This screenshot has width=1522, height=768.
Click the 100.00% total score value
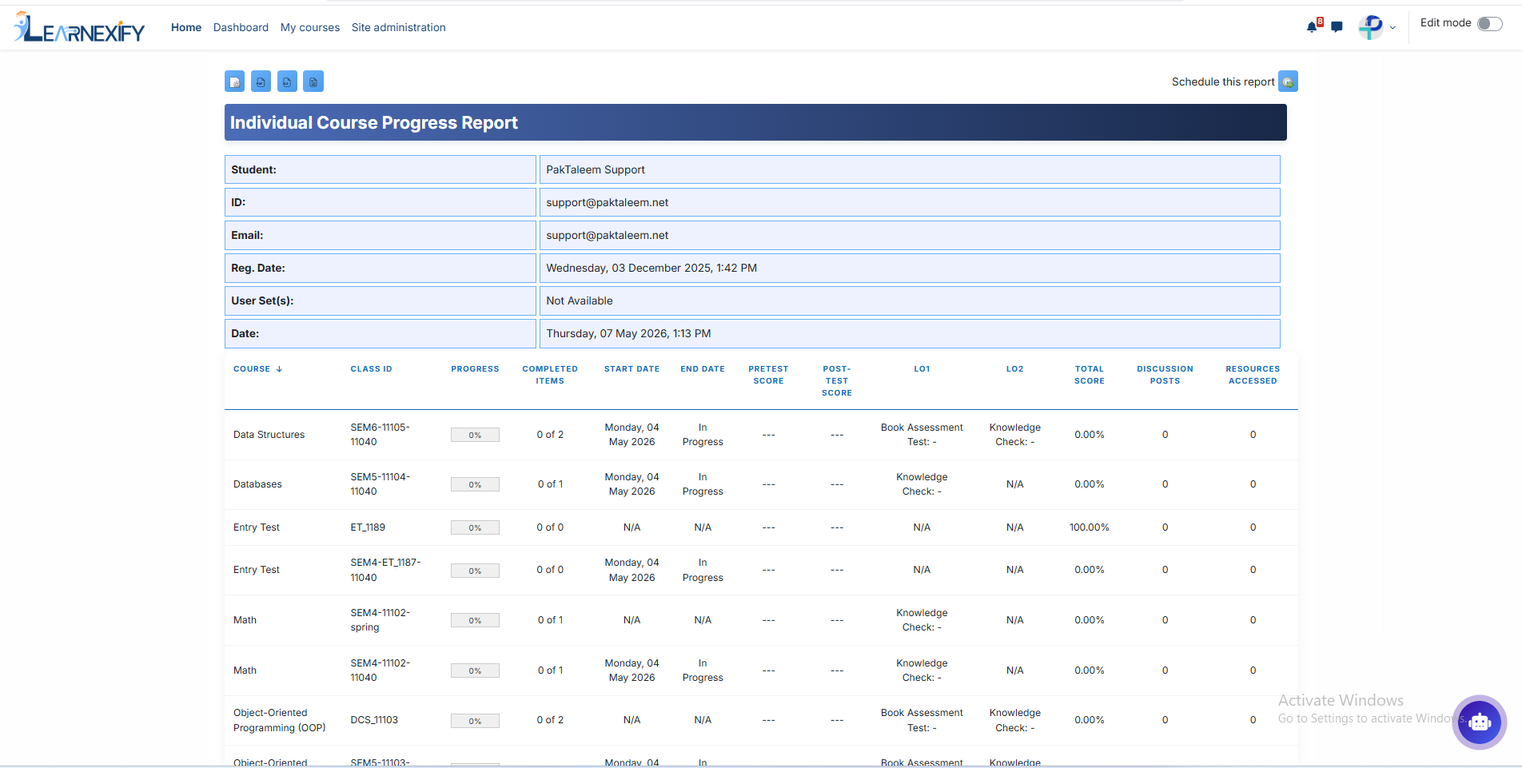click(x=1090, y=527)
